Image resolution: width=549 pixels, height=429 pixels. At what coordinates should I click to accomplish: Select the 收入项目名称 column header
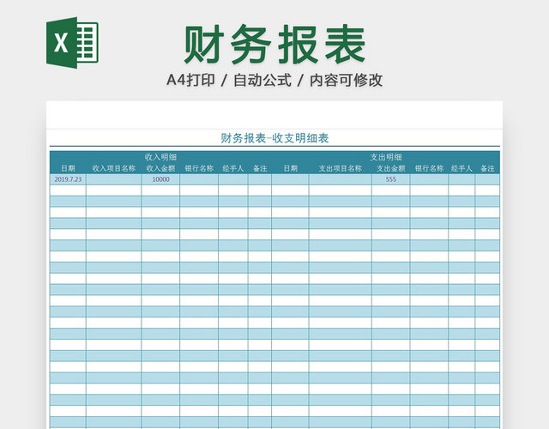click(114, 168)
